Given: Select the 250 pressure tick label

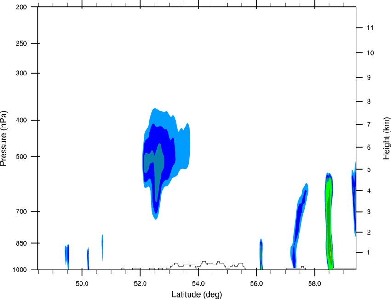Looking at the screenshot, I should [x=21, y=43].
